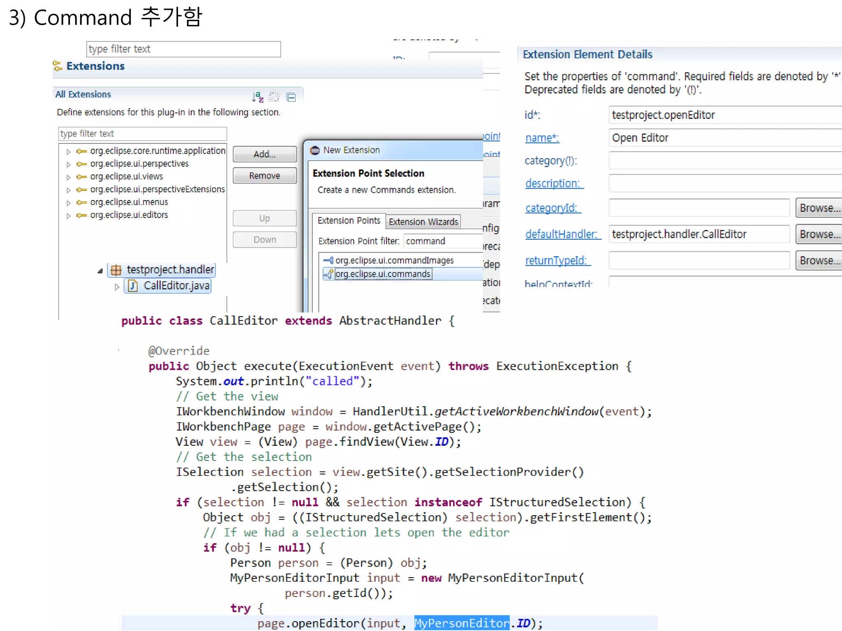Select the org.eclipse.ui.views extension row
The width and height of the screenshot is (842, 631).
[127, 177]
